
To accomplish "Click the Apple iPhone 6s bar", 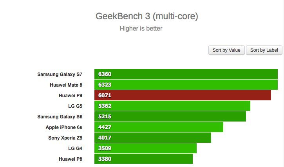I will pyautogui.click(x=159, y=127).
